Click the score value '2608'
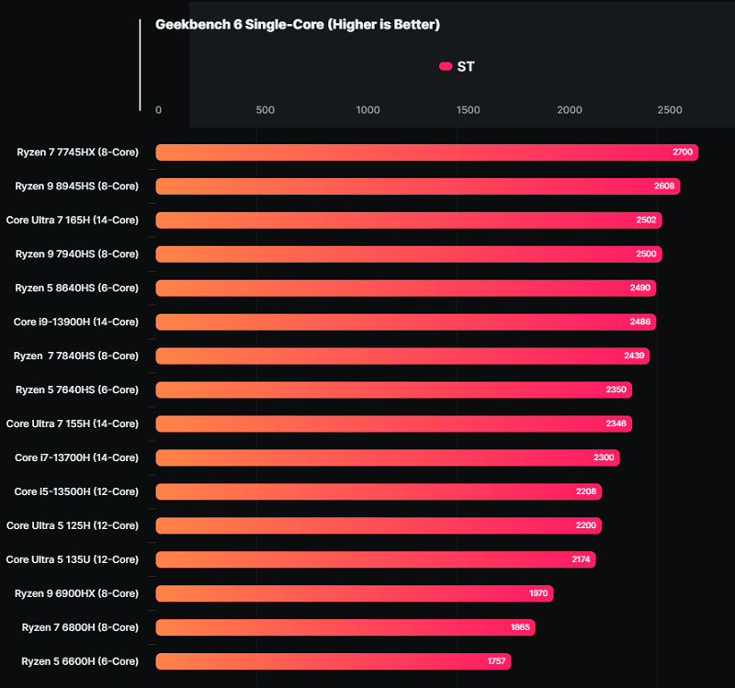Viewport: 735px width, 688px height. point(664,186)
